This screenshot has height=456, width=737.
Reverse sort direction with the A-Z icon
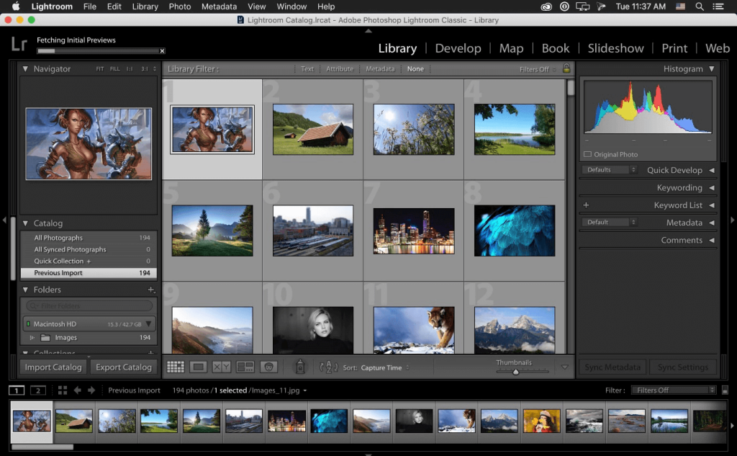328,367
